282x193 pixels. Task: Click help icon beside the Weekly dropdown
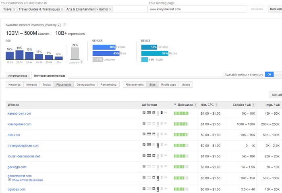(x=65, y=25)
